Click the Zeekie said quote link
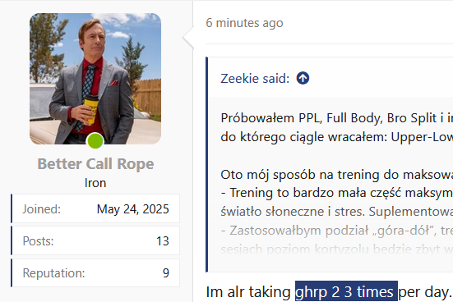This screenshot has width=453, height=302. (x=255, y=79)
